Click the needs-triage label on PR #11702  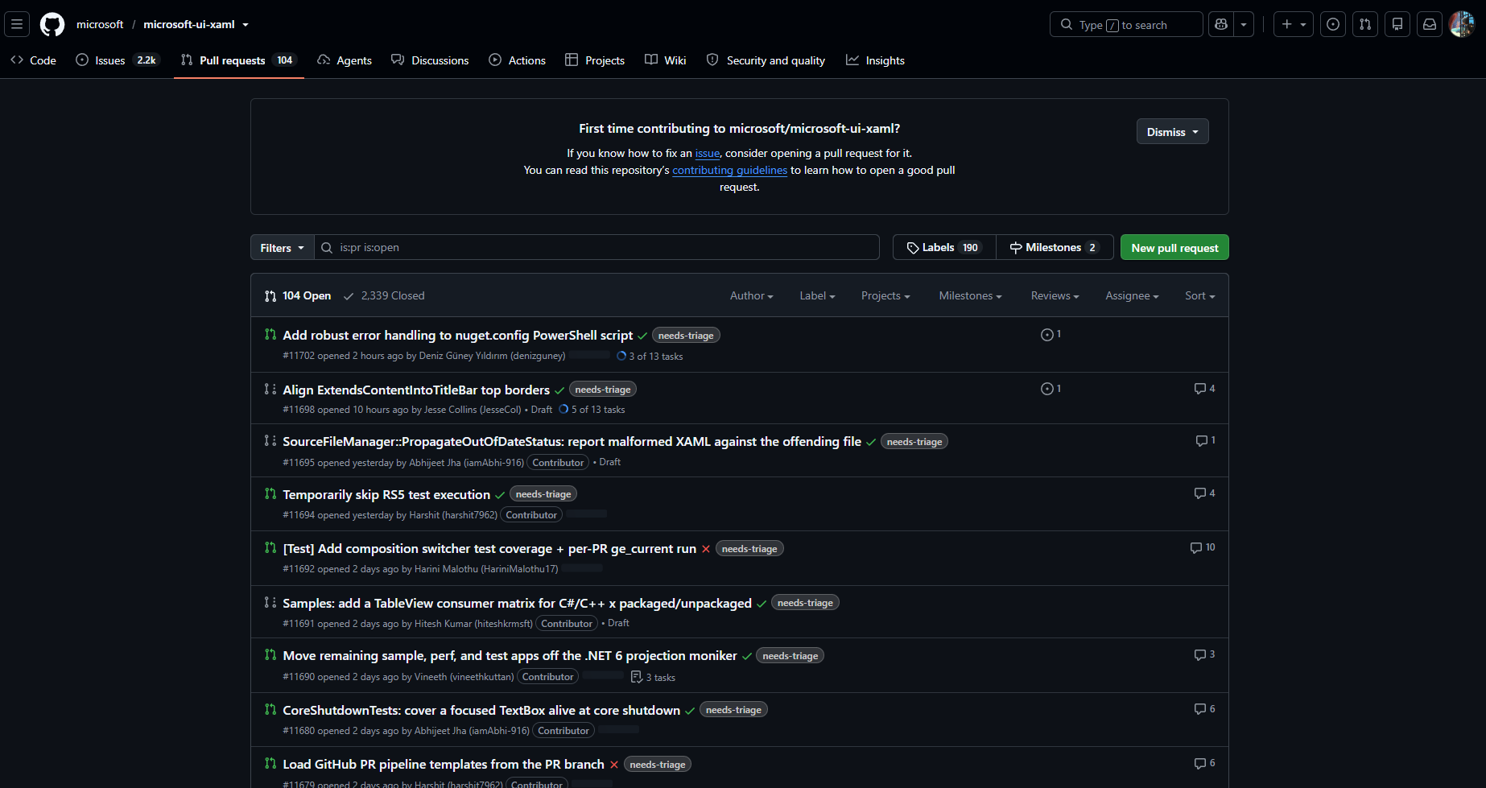pyautogui.click(x=686, y=336)
